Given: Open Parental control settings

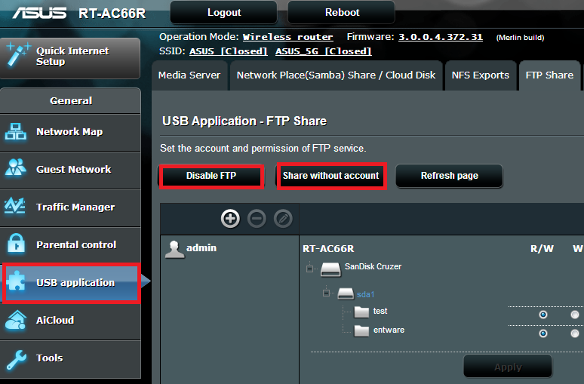Looking at the screenshot, I should (75, 245).
